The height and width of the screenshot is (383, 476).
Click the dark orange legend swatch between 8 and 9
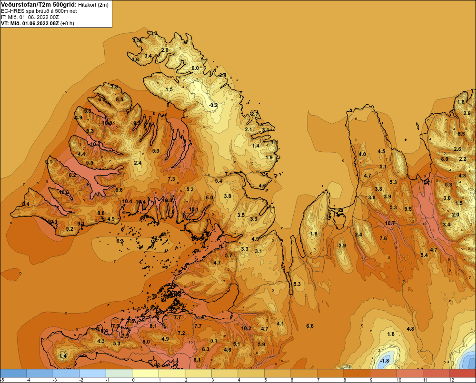coord(357,373)
